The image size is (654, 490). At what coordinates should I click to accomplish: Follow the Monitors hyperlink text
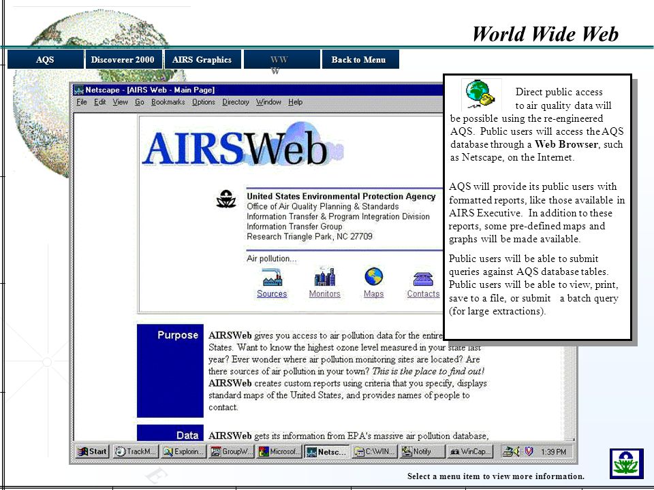(x=324, y=294)
